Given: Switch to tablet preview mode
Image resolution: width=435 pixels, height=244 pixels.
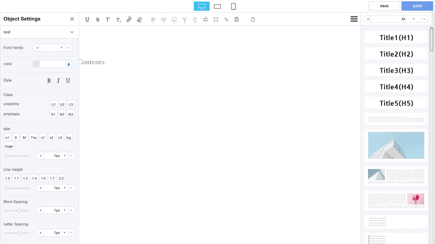Looking at the screenshot, I should tap(217, 6).
